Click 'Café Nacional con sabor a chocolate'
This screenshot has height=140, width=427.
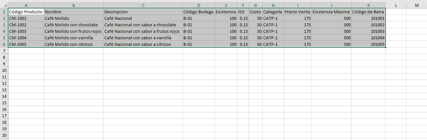pos(143,25)
